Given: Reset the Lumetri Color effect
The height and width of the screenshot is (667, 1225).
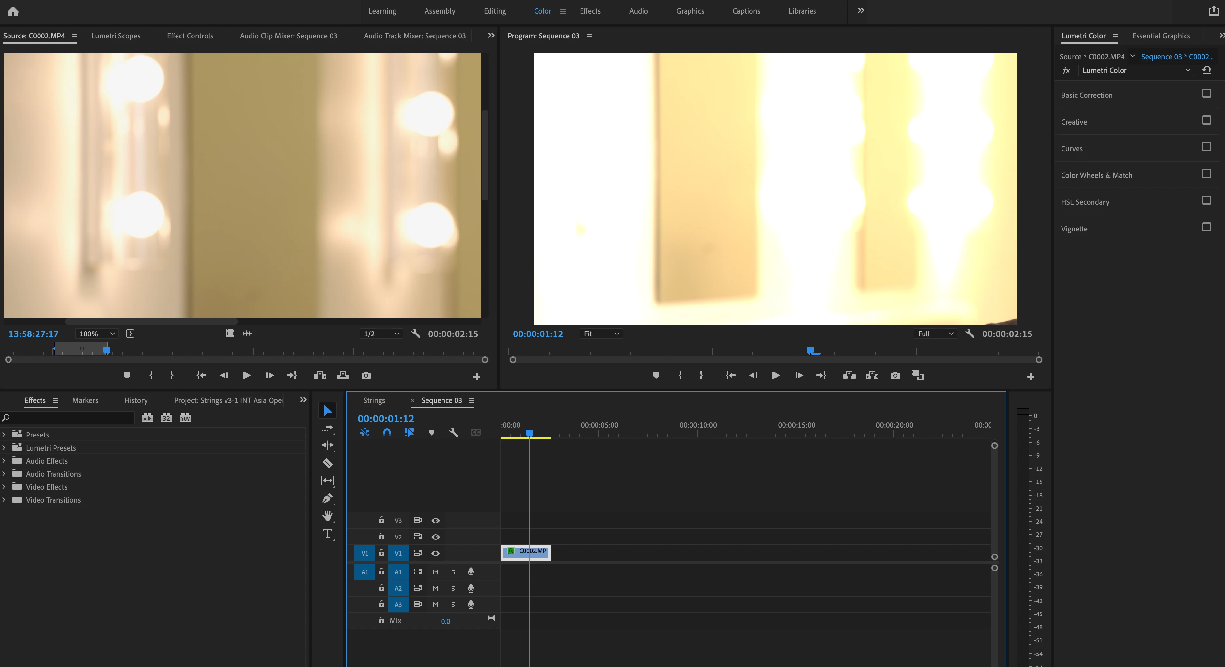Looking at the screenshot, I should [x=1206, y=70].
